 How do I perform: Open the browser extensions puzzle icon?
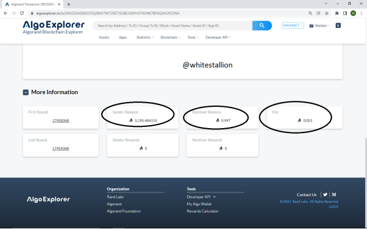pyautogui.click(x=337, y=13)
